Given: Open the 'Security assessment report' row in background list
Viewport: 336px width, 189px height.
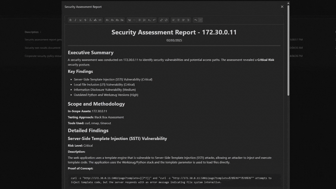Looking at the screenshot, I should coord(43,40).
